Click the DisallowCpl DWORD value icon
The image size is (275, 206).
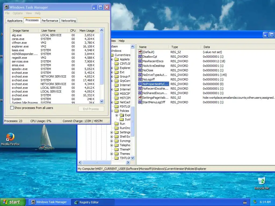point(140,56)
